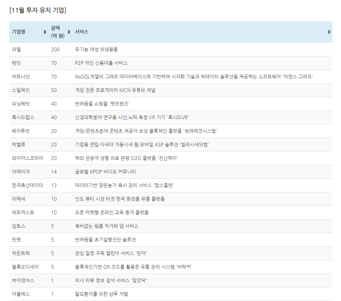Select the 한국축산데이터 company cell

coord(28,185)
